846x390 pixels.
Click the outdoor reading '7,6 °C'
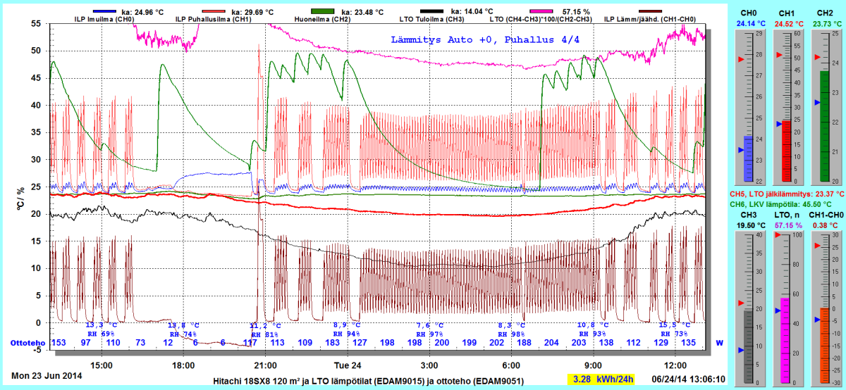pos(429,325)
